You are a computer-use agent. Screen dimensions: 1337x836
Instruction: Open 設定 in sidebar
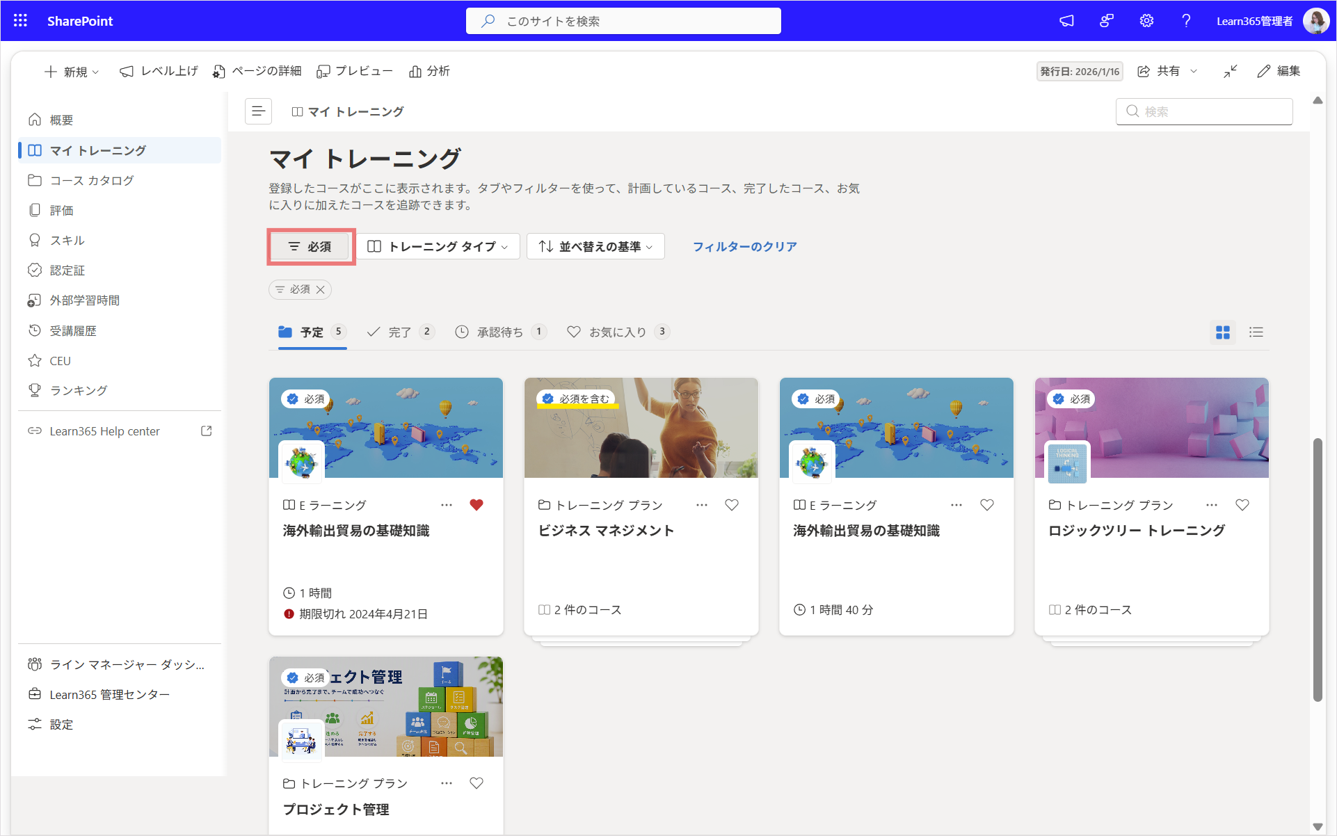click(120, 724)
